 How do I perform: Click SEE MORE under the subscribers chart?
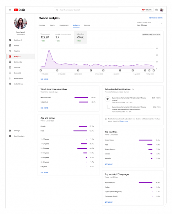pyautogui.click(x=45, y=79)
